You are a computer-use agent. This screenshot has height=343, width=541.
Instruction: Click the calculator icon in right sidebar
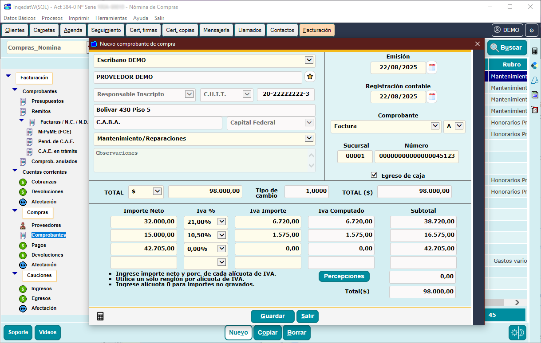coord(535,51)
